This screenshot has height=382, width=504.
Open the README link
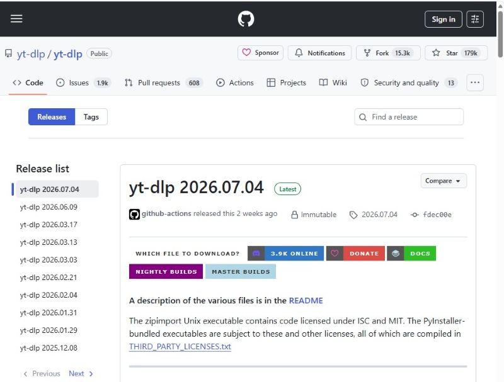point(306,301)
